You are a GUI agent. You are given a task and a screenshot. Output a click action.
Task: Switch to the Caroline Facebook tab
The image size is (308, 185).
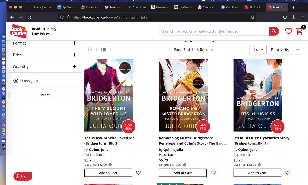230,7
